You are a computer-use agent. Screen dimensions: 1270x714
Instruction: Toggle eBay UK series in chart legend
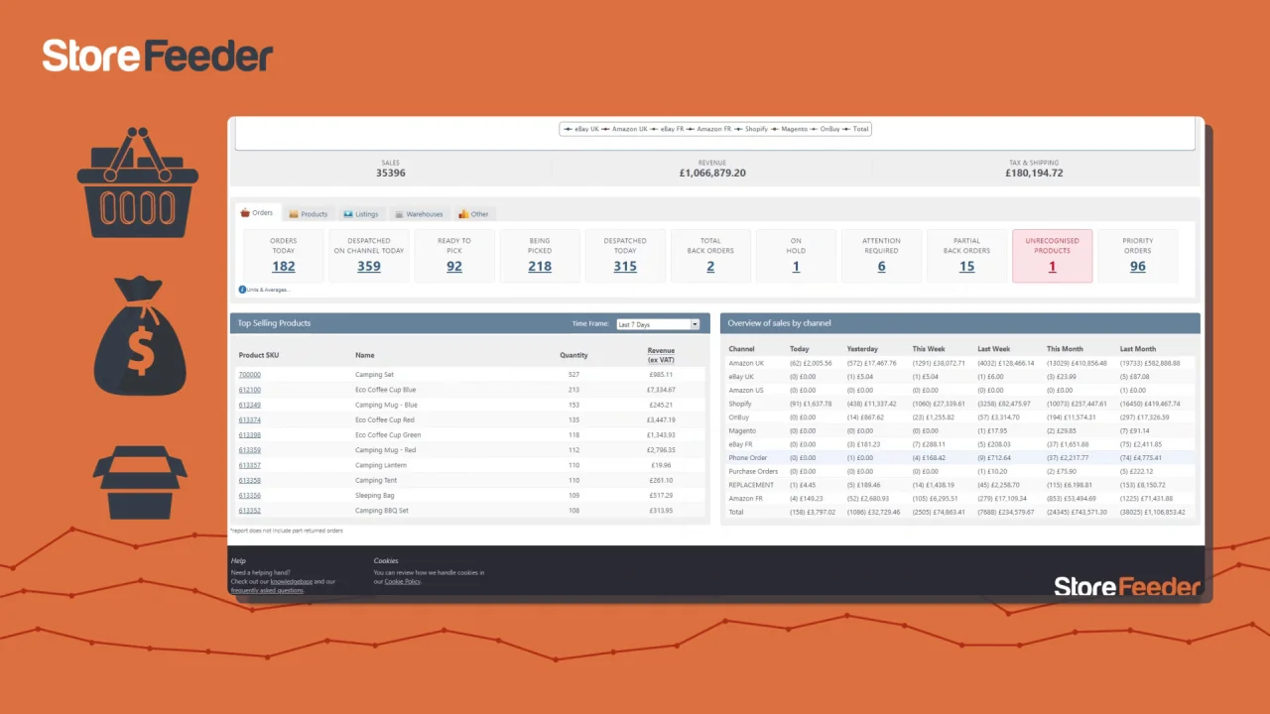pyautogui.click(x=581, y=129)
